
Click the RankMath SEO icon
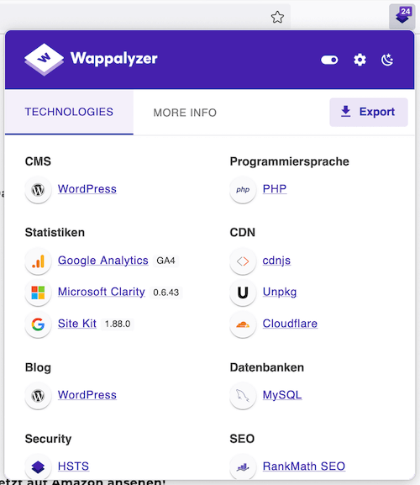pos(243,467)
